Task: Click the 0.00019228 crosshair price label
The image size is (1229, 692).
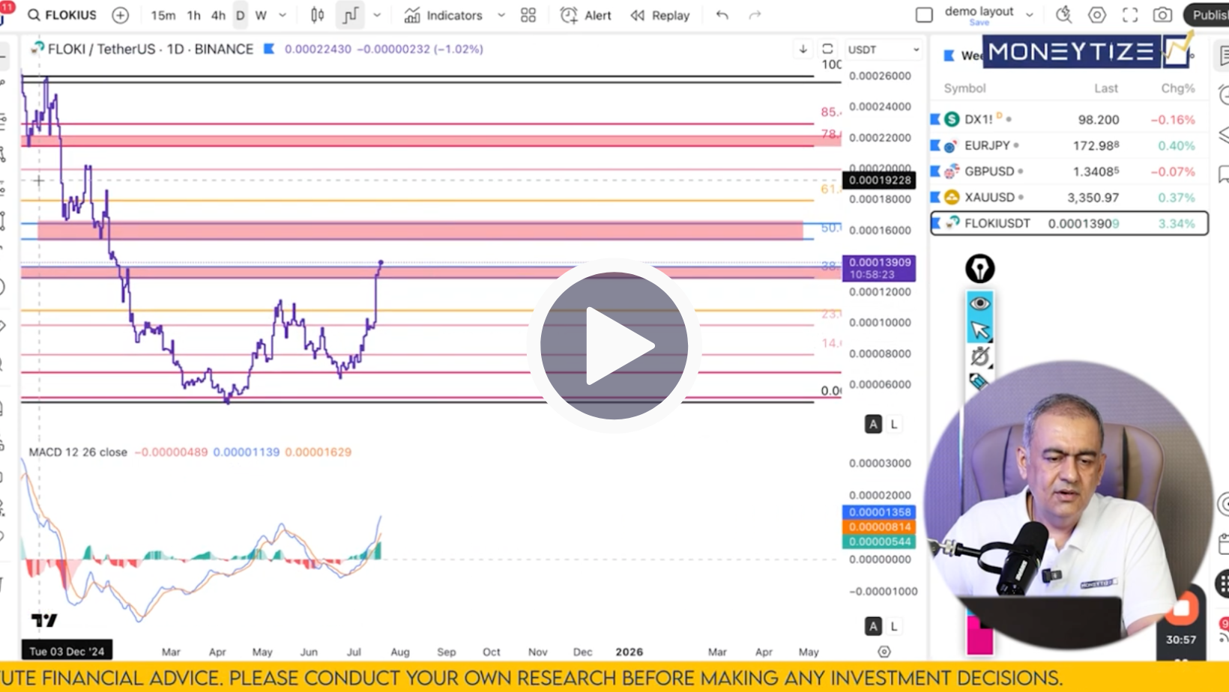Action: 880,180
